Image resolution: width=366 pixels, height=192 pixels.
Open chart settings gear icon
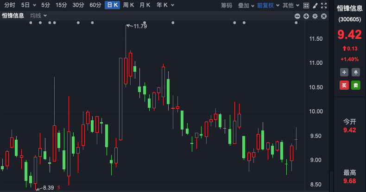click(315, 16)
